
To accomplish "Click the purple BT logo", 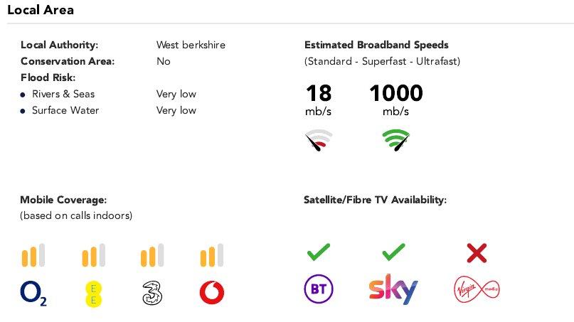I will 319,289.
